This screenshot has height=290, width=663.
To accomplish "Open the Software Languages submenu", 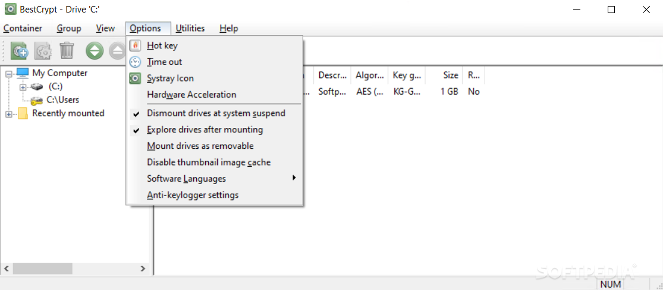I will tap(216, 179).
